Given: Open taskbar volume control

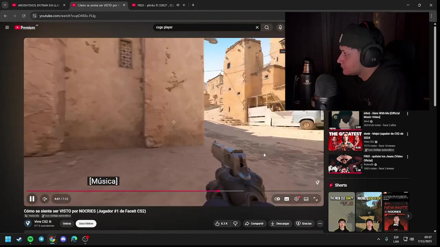Looking at the screenshot, I should pyautogui.click(x=412, y=239).
